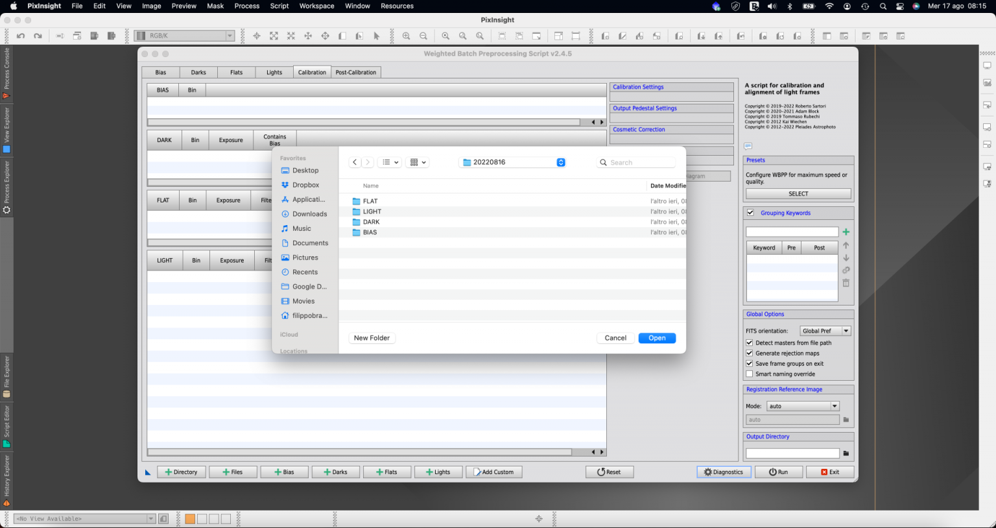Click the green add keyword icon
996x528 pixels.
[846, 232]
